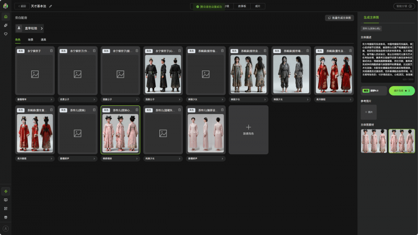
Task: Click the 新建角色 add card
Action: (x=248, y=129)
